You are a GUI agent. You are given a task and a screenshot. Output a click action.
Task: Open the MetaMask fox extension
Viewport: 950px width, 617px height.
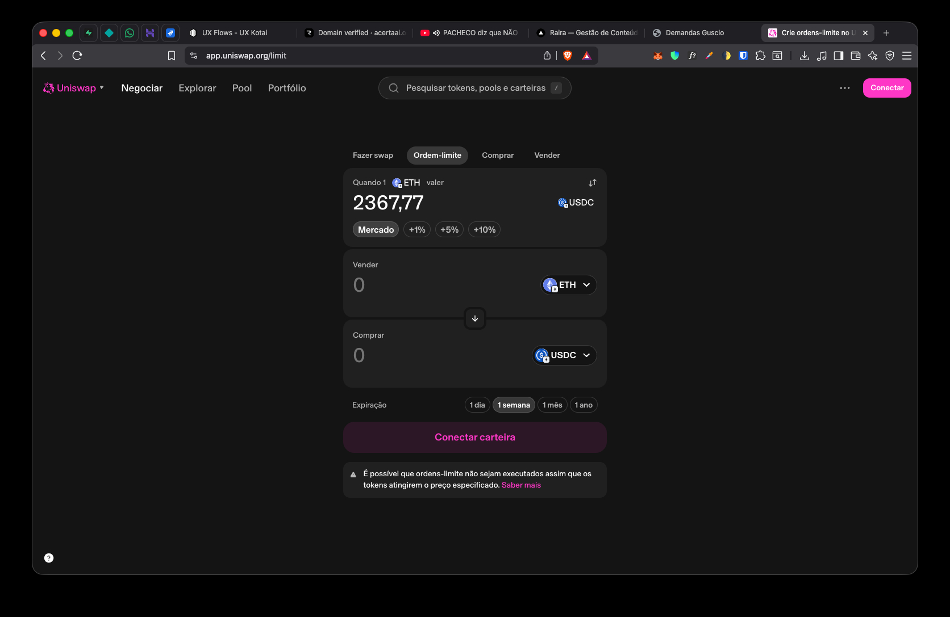coord(658,56)
